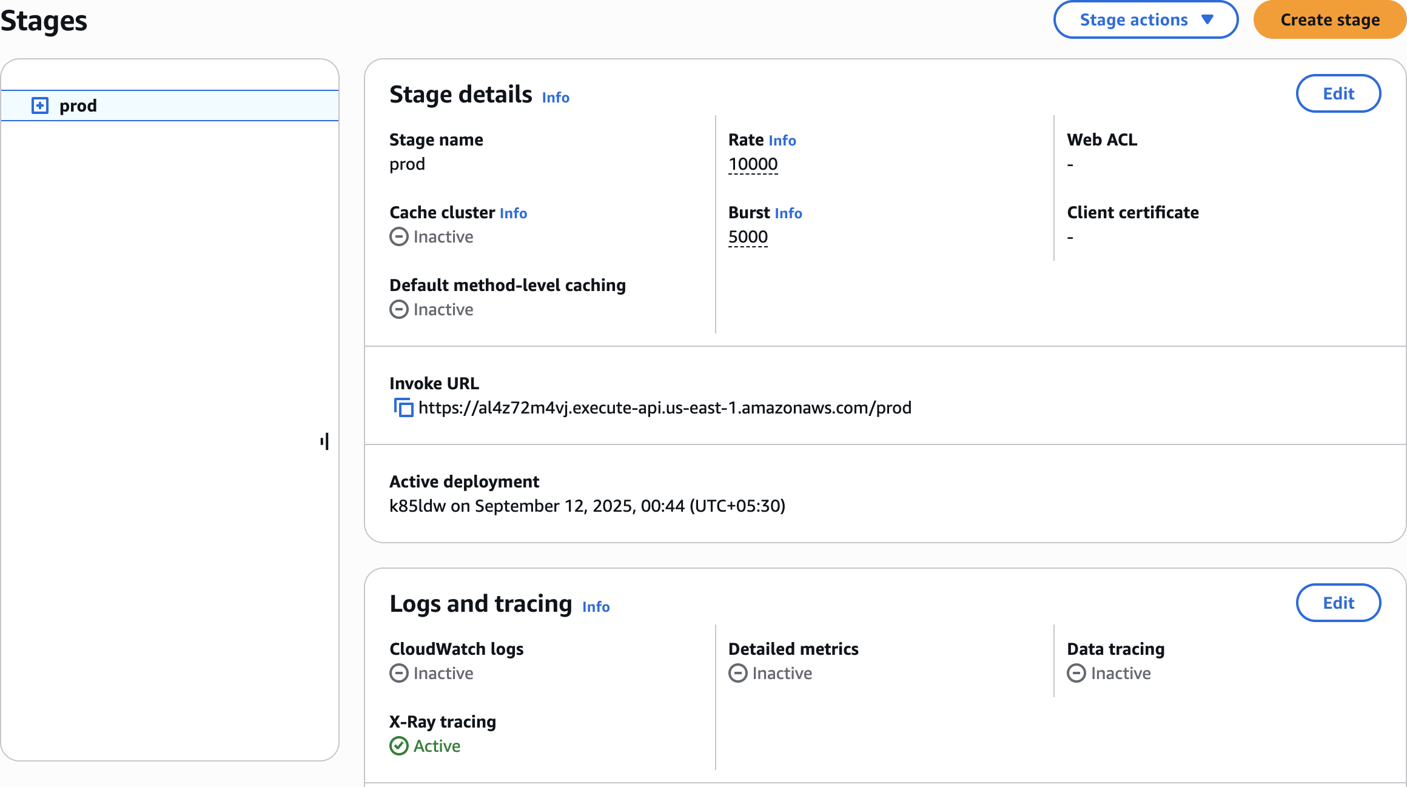The height and width of the screenshot is (787, 1407).
Task: Click the CloudWatch logs Inactive status icon
Action: [399, 673]
